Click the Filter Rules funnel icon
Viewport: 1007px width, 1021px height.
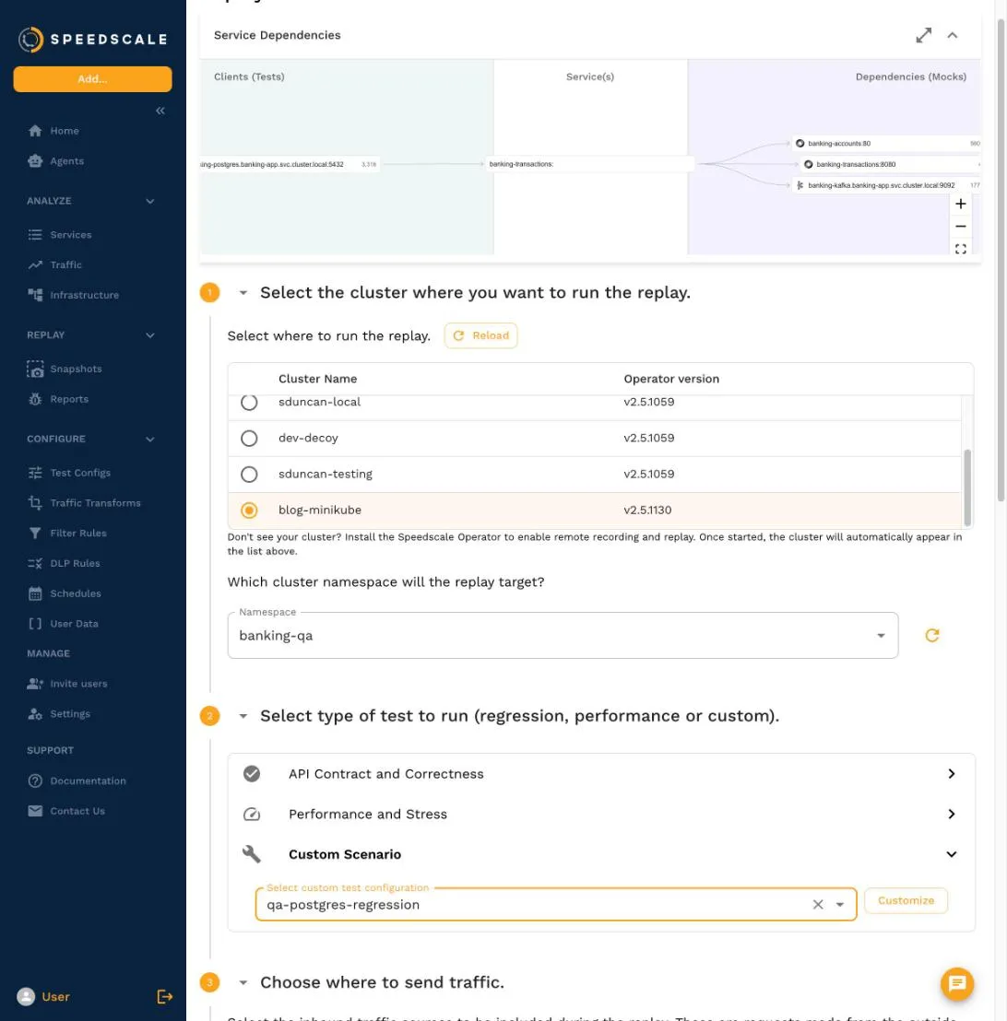(35, 534)
